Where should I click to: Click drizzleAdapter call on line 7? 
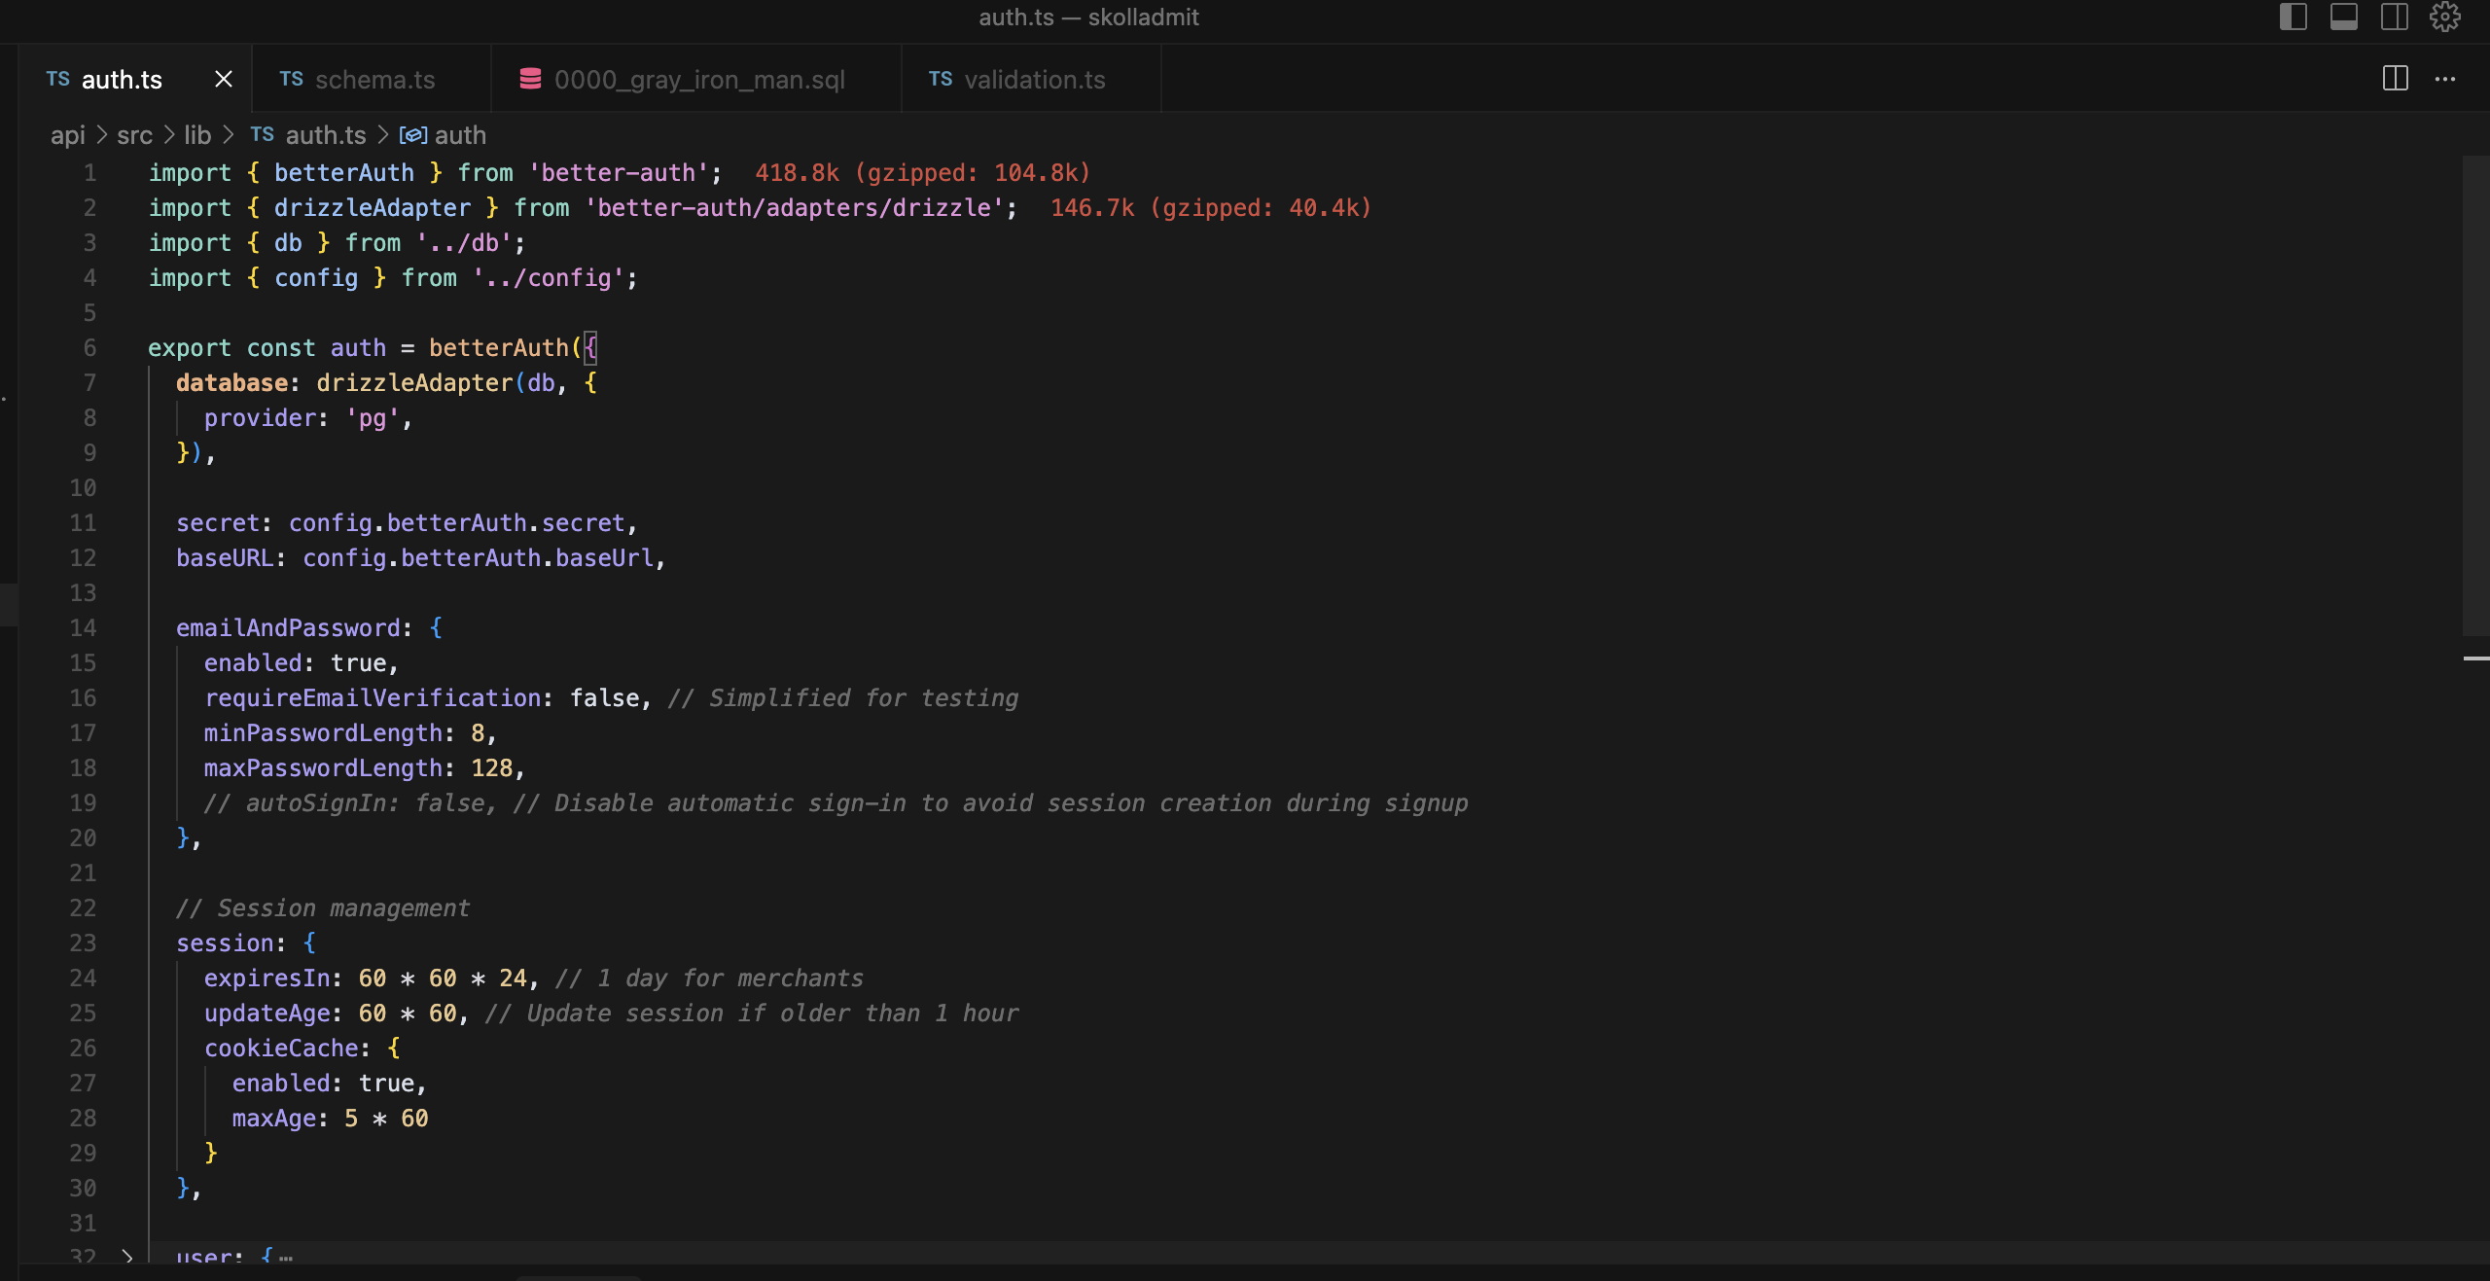tap(414, 383)
